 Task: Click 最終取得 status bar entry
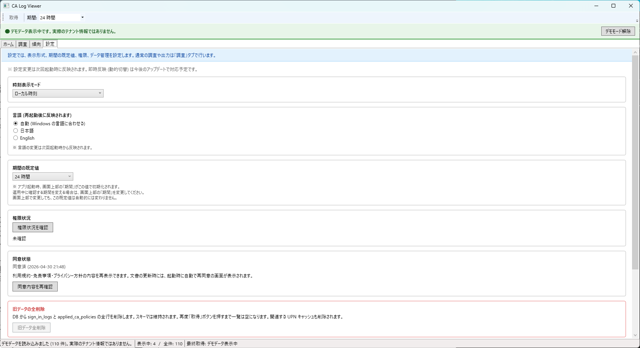coord(212,344)
